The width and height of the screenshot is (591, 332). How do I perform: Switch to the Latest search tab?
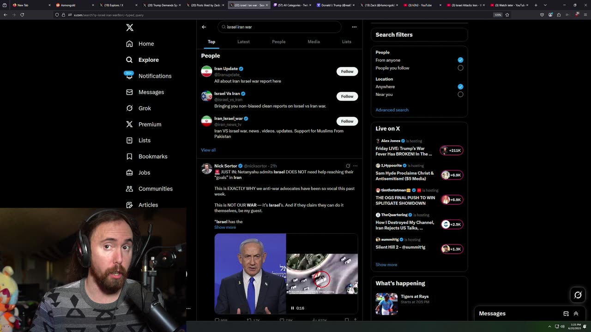click(x=243, y=41)
